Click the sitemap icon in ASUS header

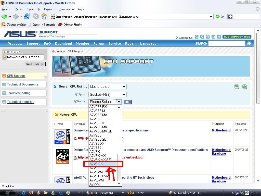click(202, 37)
